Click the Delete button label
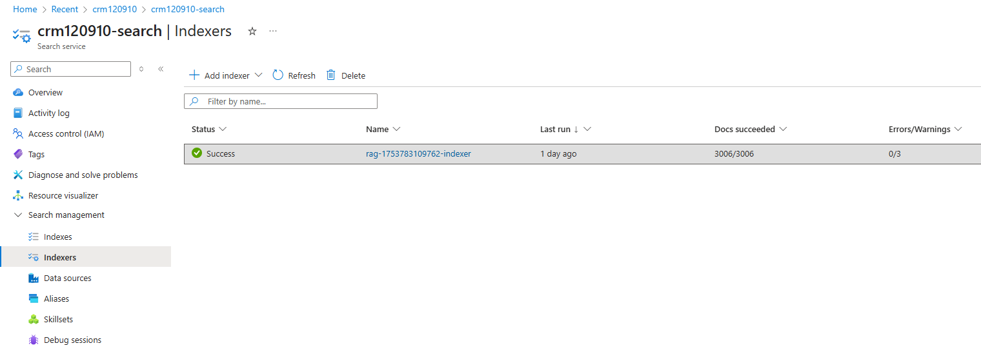The width and height of the screenshot is (981, 350). 353,75
